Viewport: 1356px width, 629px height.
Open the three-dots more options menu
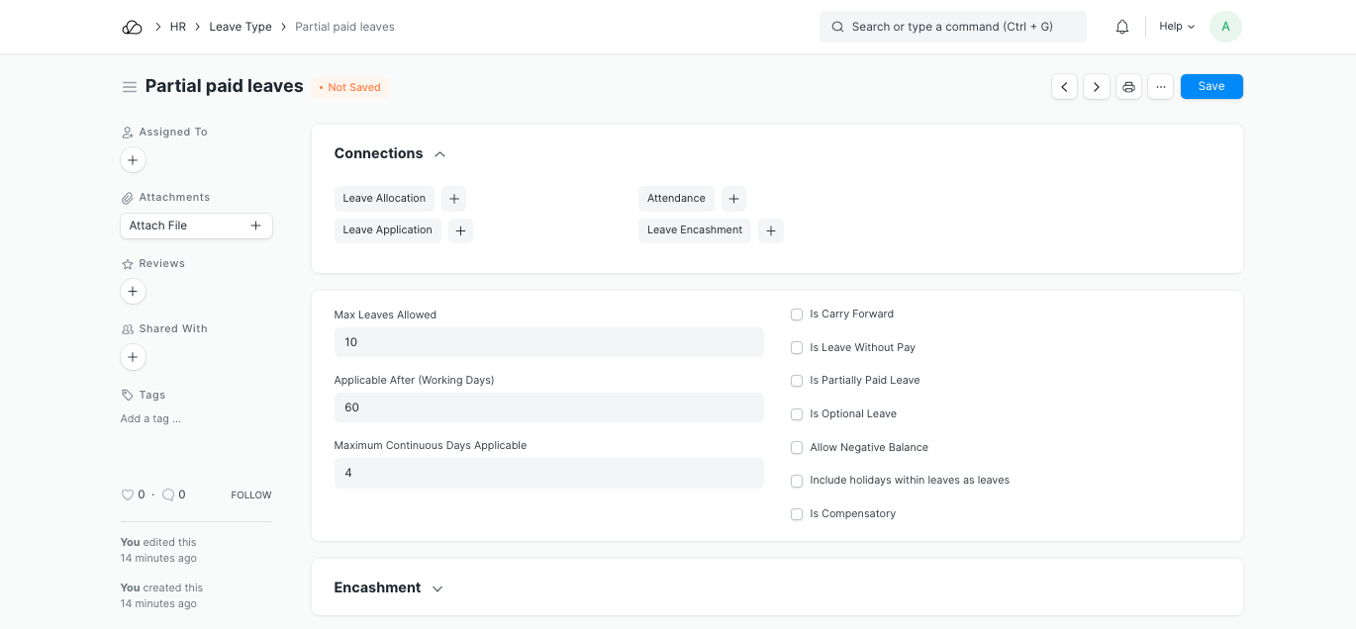point(1161,87)
